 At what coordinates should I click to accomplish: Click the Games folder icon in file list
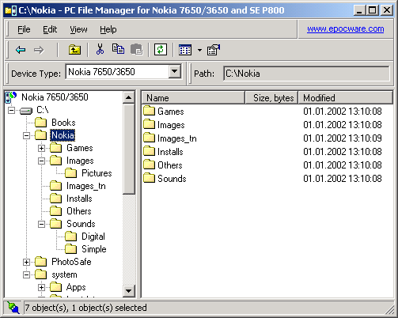click(149, 111)
